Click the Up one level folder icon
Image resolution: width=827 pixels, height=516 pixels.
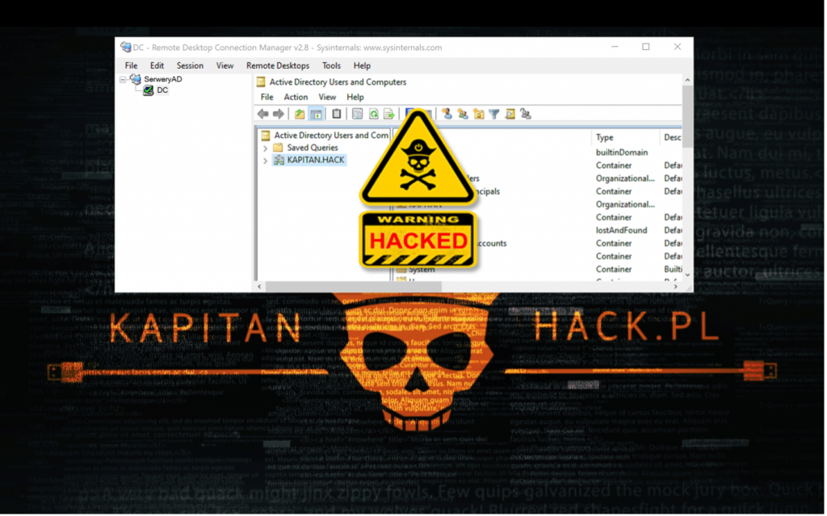[300, 114]
